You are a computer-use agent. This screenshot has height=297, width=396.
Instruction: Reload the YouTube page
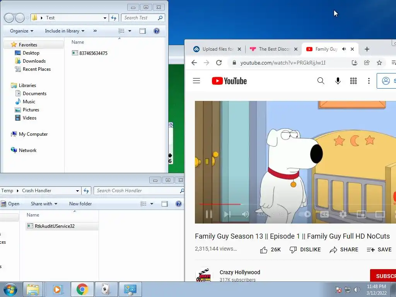pos(219,63)
